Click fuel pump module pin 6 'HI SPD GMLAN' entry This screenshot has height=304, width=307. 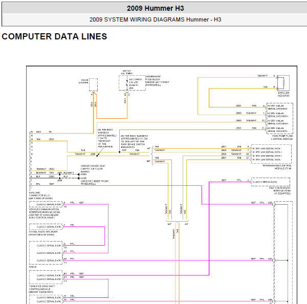[277, 107]
